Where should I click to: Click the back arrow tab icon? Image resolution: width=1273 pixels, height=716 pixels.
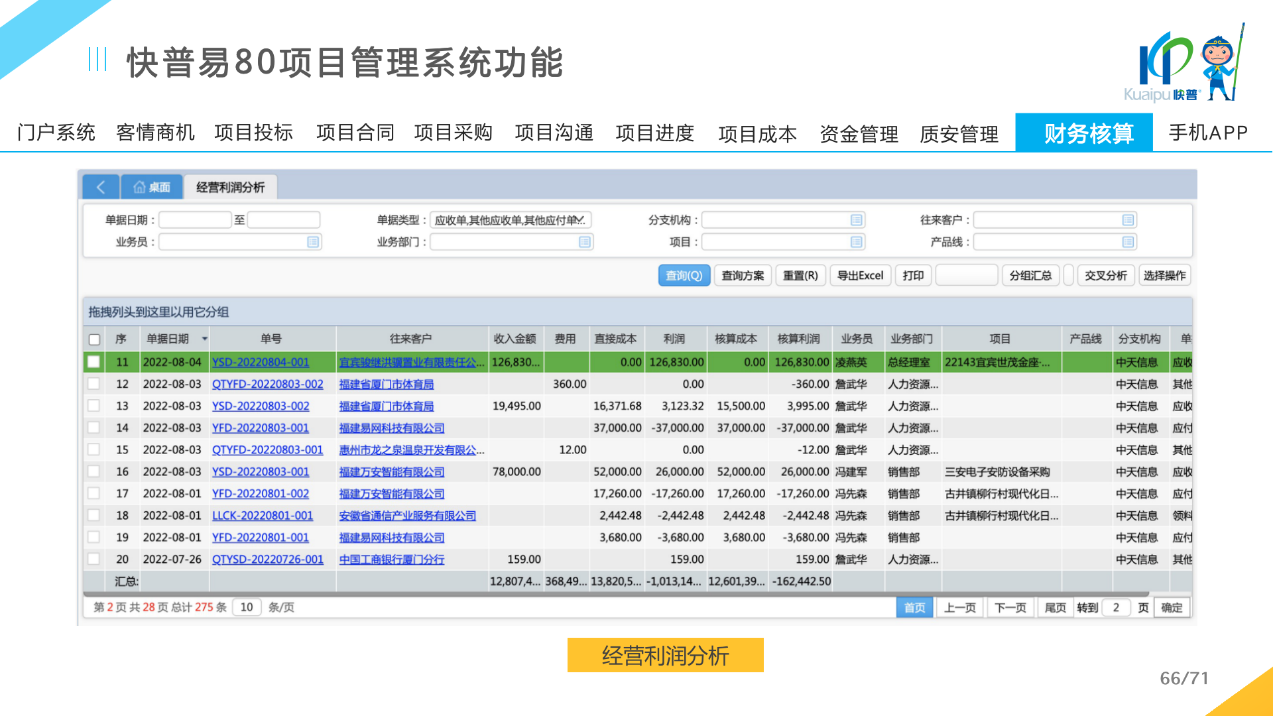[x=101, y=187]
